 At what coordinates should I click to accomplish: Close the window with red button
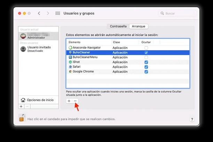20,13
